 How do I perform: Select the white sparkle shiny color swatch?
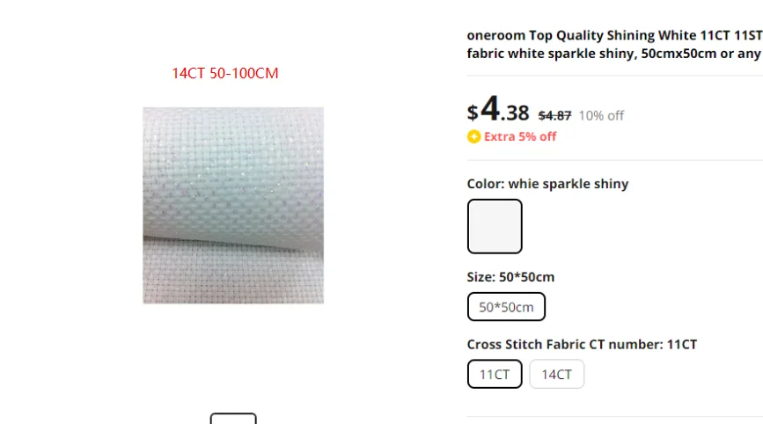pos(495,226)
